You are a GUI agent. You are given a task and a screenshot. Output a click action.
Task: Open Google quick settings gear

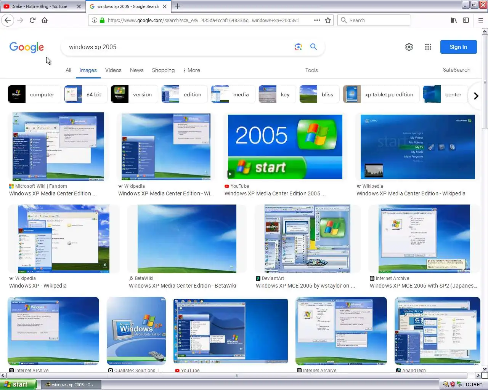[409, 47]
